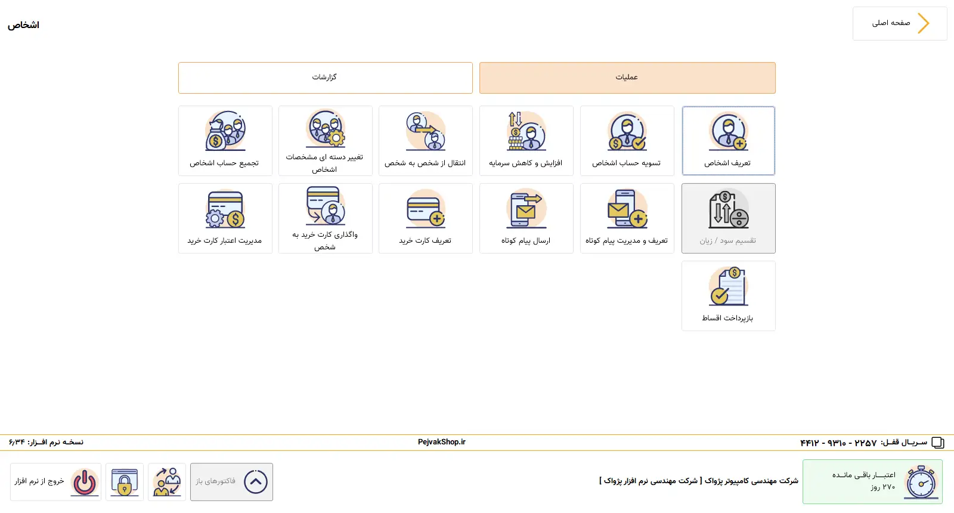Open Increase and Decrease Capital (افزایش و کاهش سرمایه)

point(526,141)
